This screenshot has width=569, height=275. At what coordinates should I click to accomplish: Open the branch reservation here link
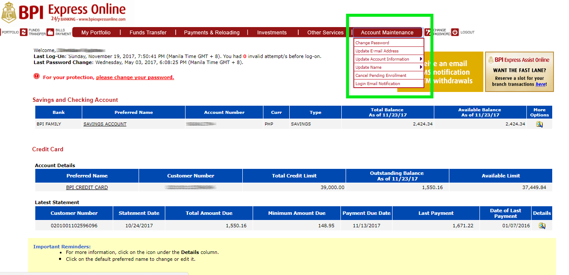click(541, 84)
